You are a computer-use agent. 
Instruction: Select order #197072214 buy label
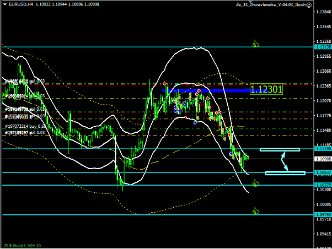[25, 126]
